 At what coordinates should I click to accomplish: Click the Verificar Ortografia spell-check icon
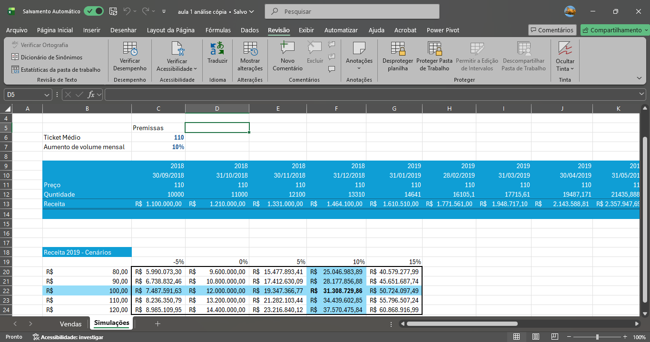click(x=15, y=45)
